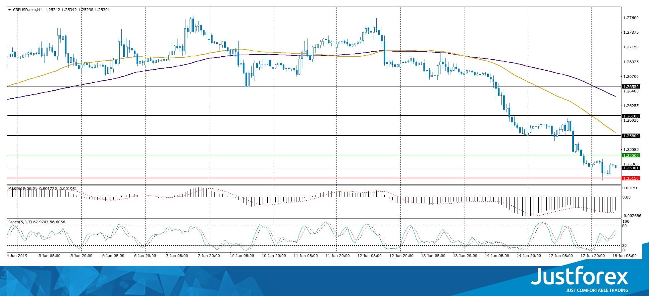This screenshot has height=296, width=649.
Task: Click the 1.27600 price scale label
Action: 631,18
